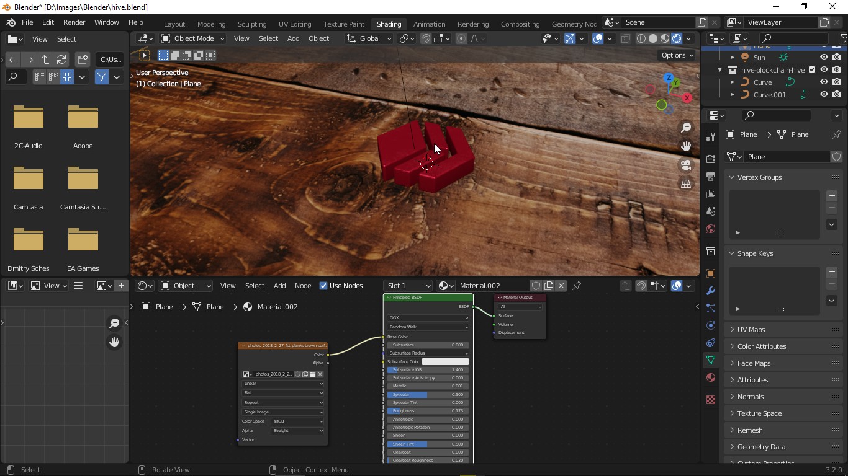Screen dimensions: 848x476
Task: Click the pan hand icon in viewport
Action: click(x=686, y=146)
